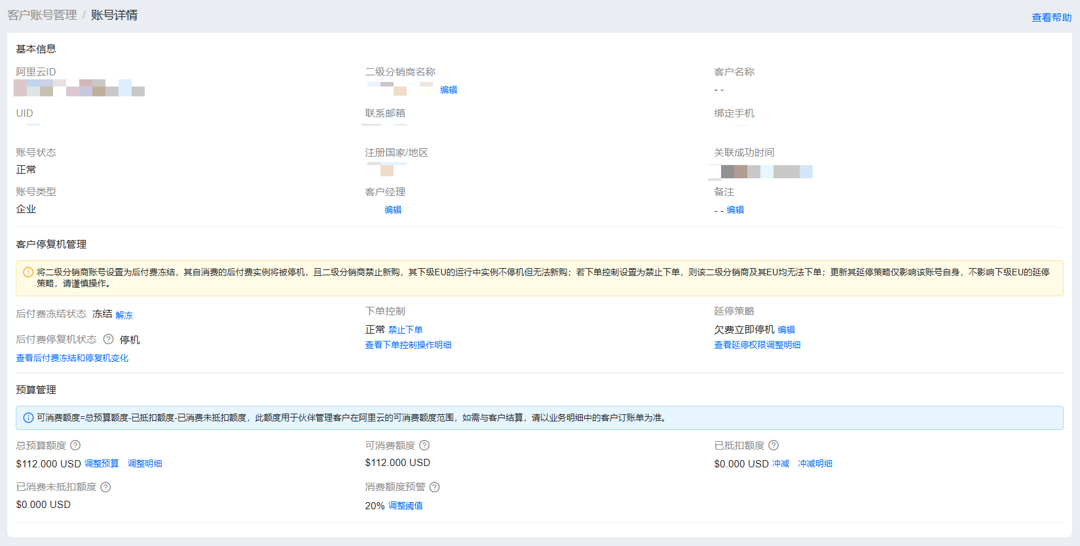Select 企业 value under 账号类型

[26, 209]
